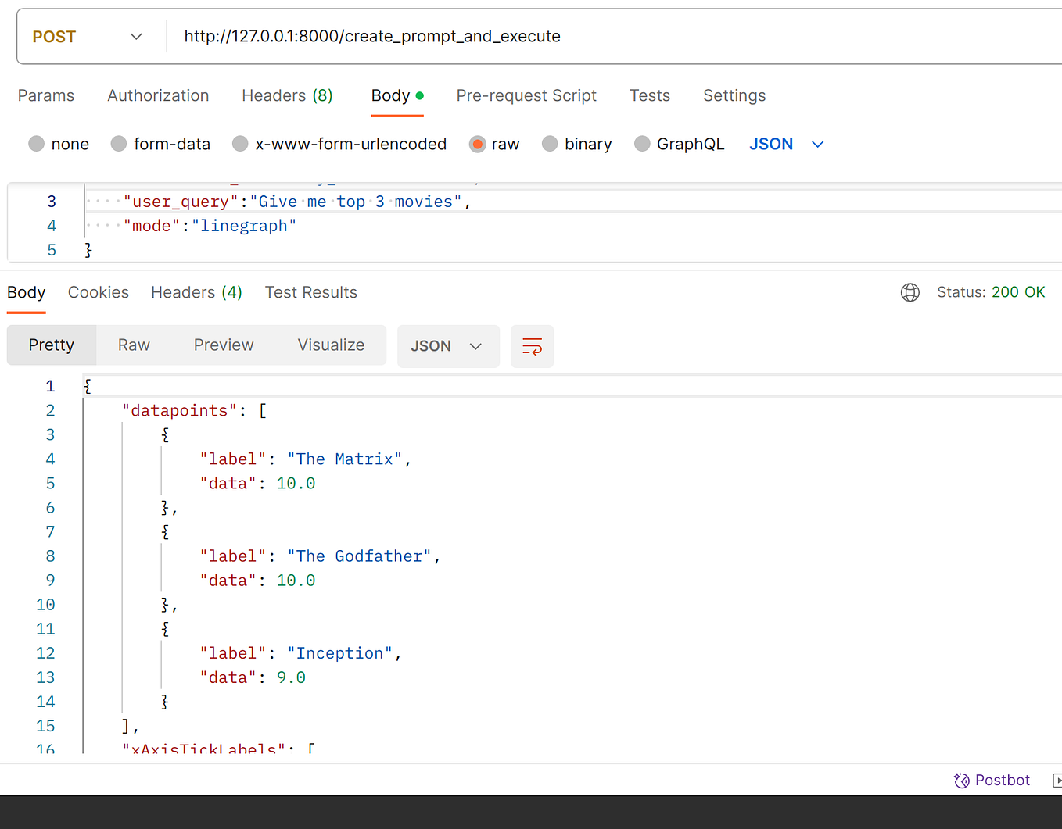Open Postbot assistant
The height and width of the screenshot is (829, 1062).
coord(992,780)
